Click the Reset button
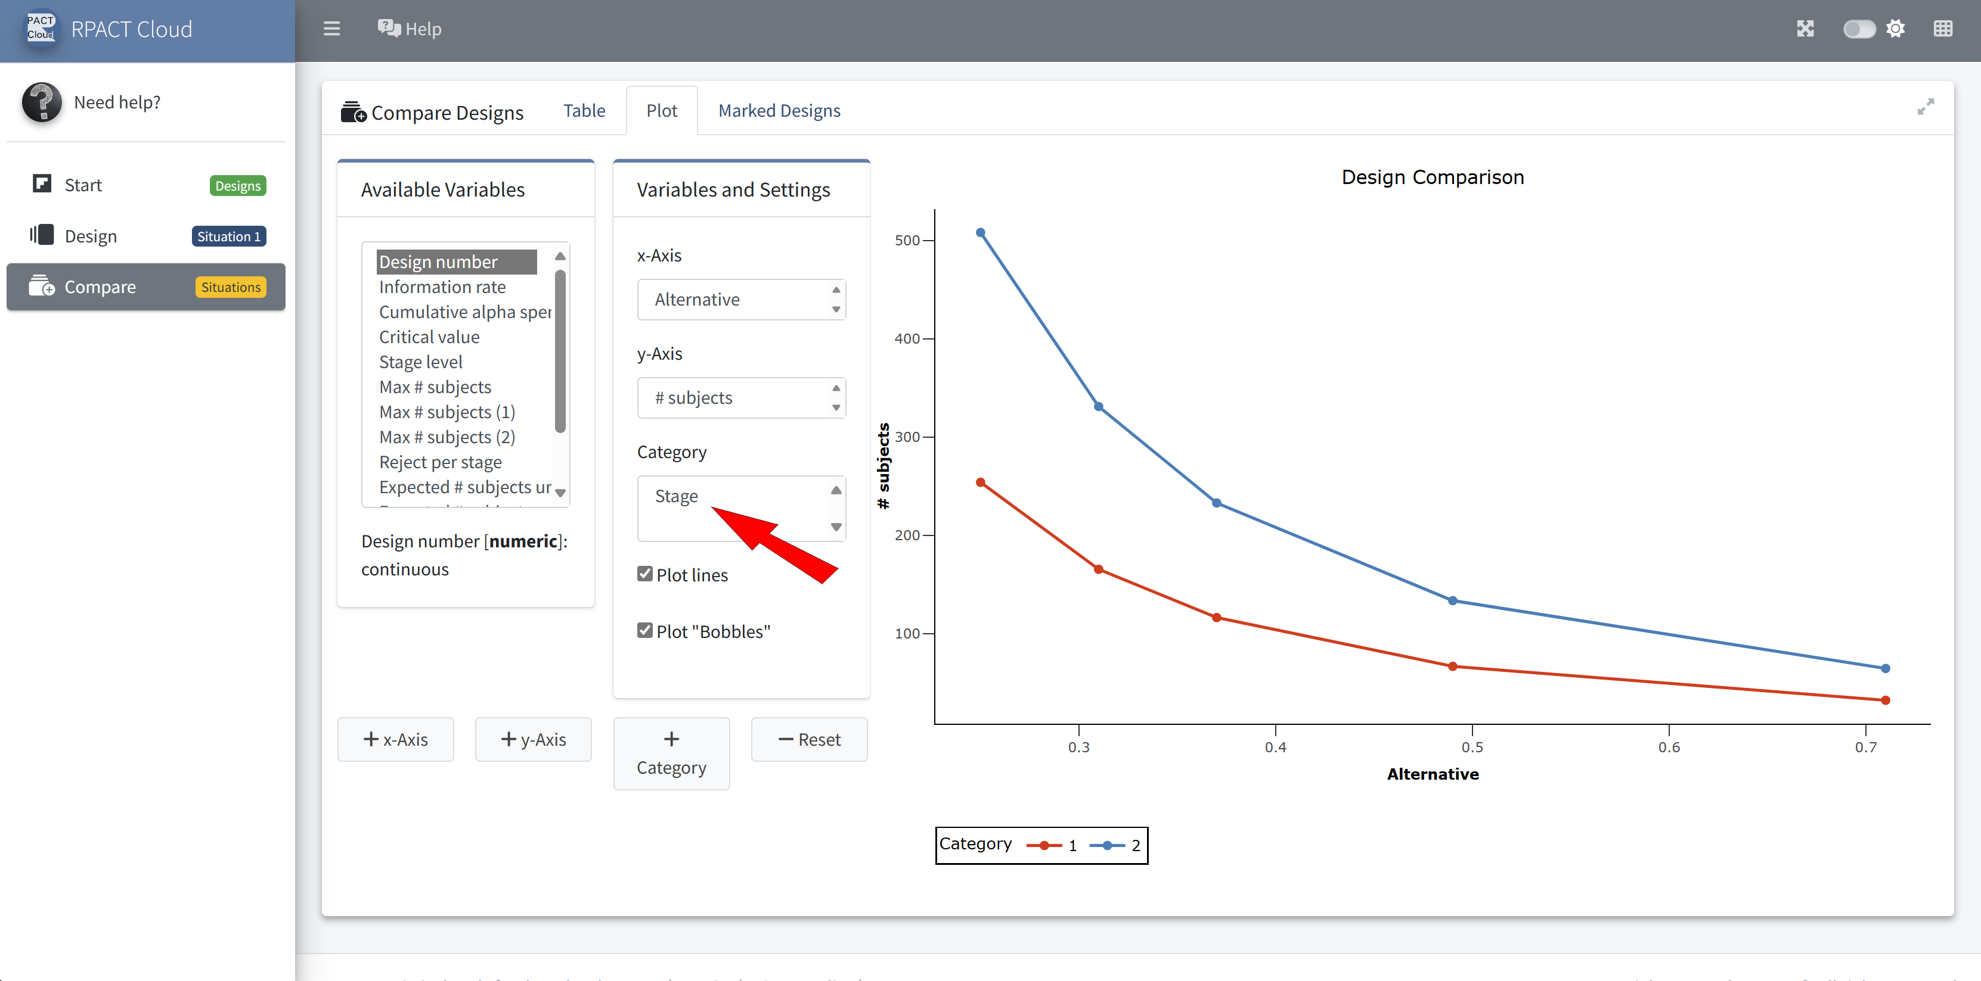The width and height of the screenshot is (1981, 981). [x=809, y=739]
